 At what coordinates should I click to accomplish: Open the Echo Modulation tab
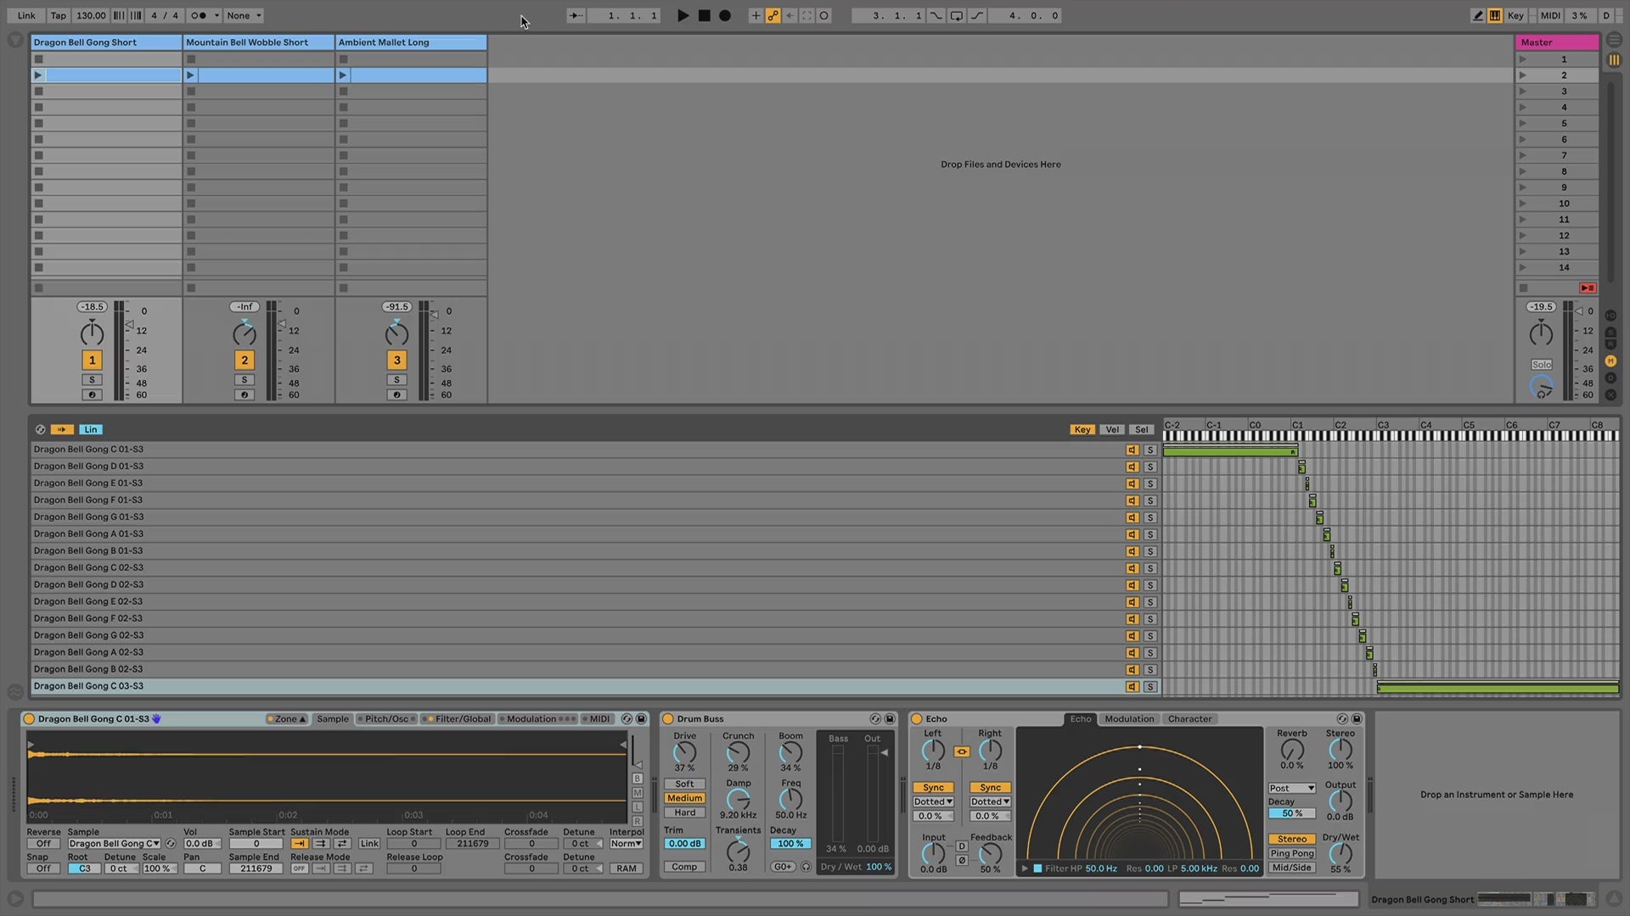1128,719
